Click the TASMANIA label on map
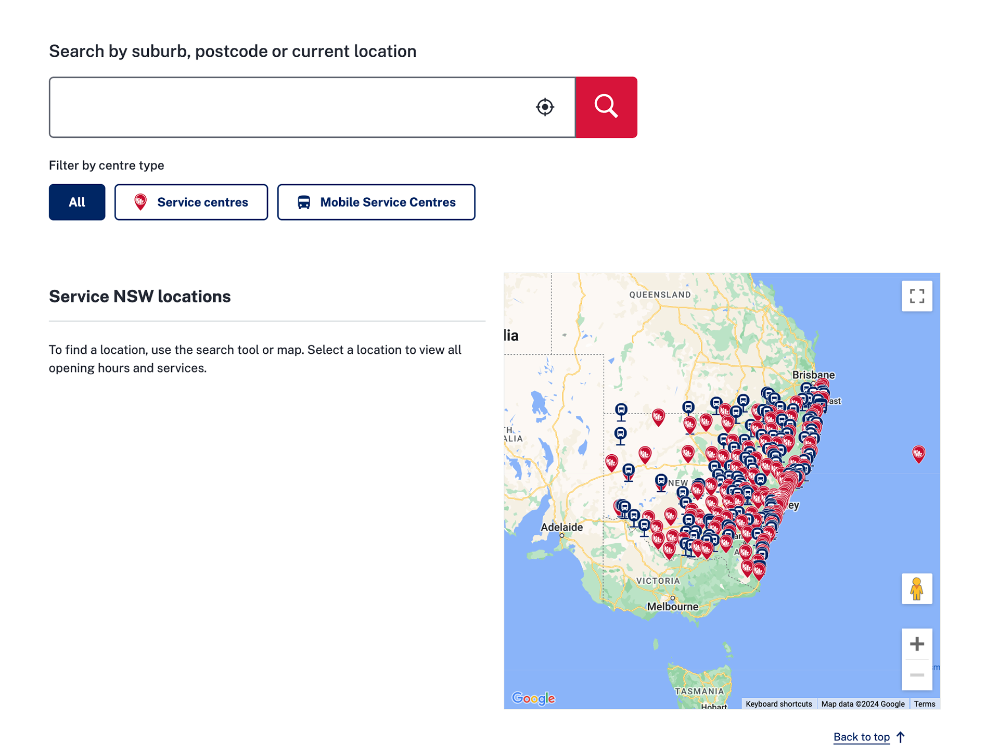 pyautogui.click(x=699, y=692)
